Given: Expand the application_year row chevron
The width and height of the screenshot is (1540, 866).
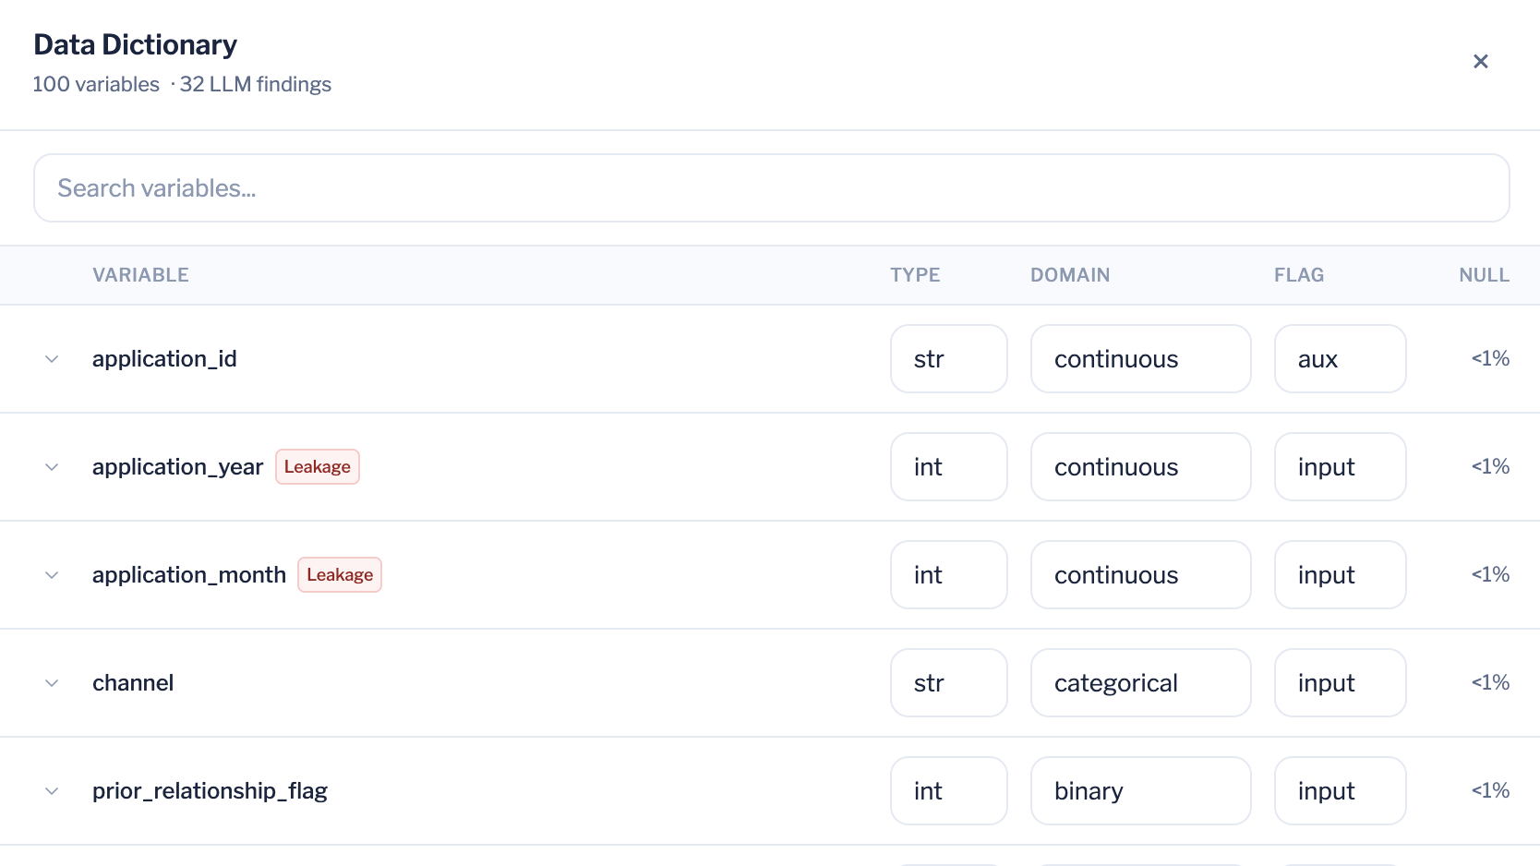Looking at the screenshot, I should (52, 467).
